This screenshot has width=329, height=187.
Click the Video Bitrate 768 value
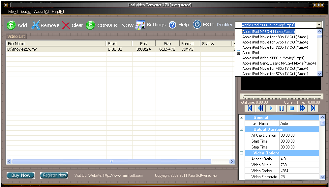299,165
